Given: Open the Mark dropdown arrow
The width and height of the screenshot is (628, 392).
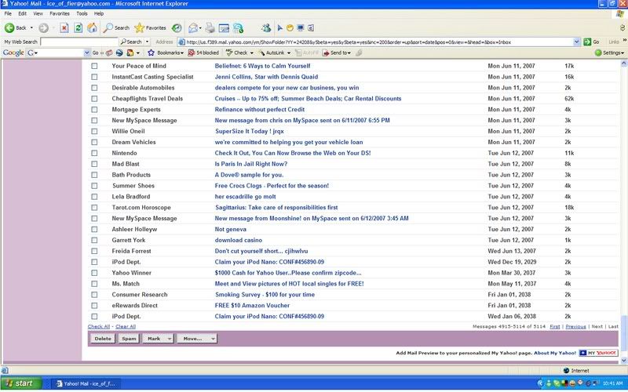Looking at the screenshot, I should [x=170, y=339].
